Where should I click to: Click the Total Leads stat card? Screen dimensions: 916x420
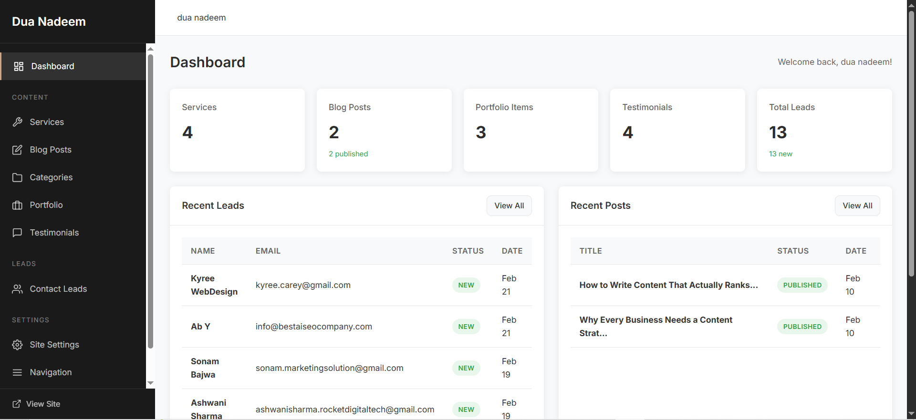point(824,130)
